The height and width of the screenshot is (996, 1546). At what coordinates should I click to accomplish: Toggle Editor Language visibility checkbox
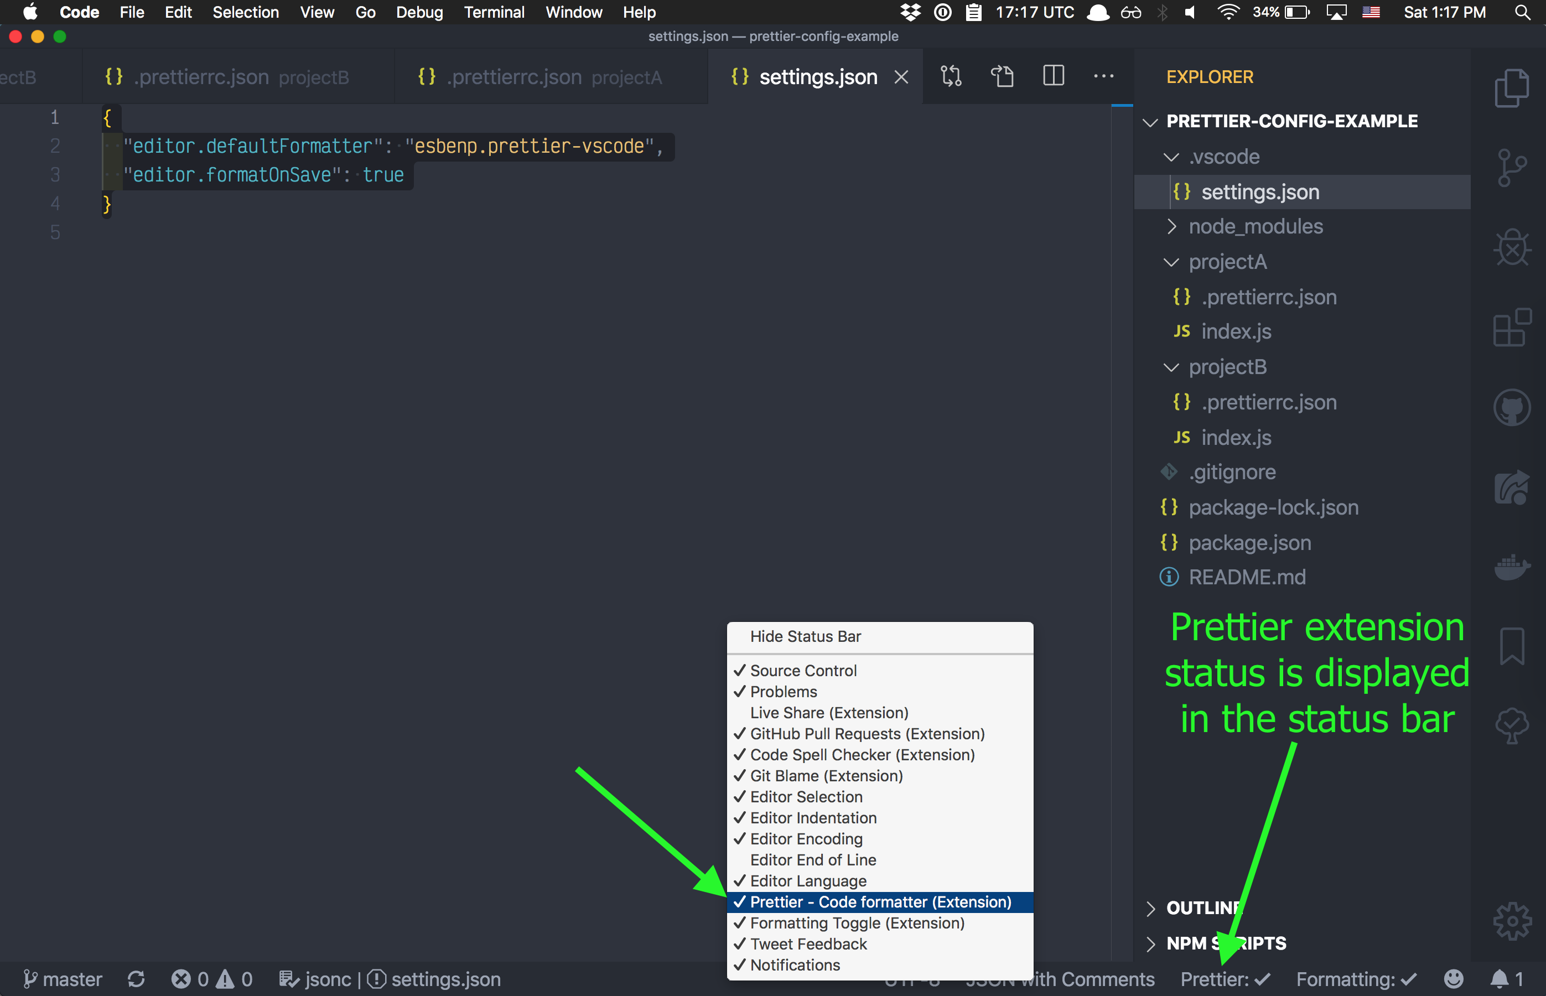click(807, 880)
